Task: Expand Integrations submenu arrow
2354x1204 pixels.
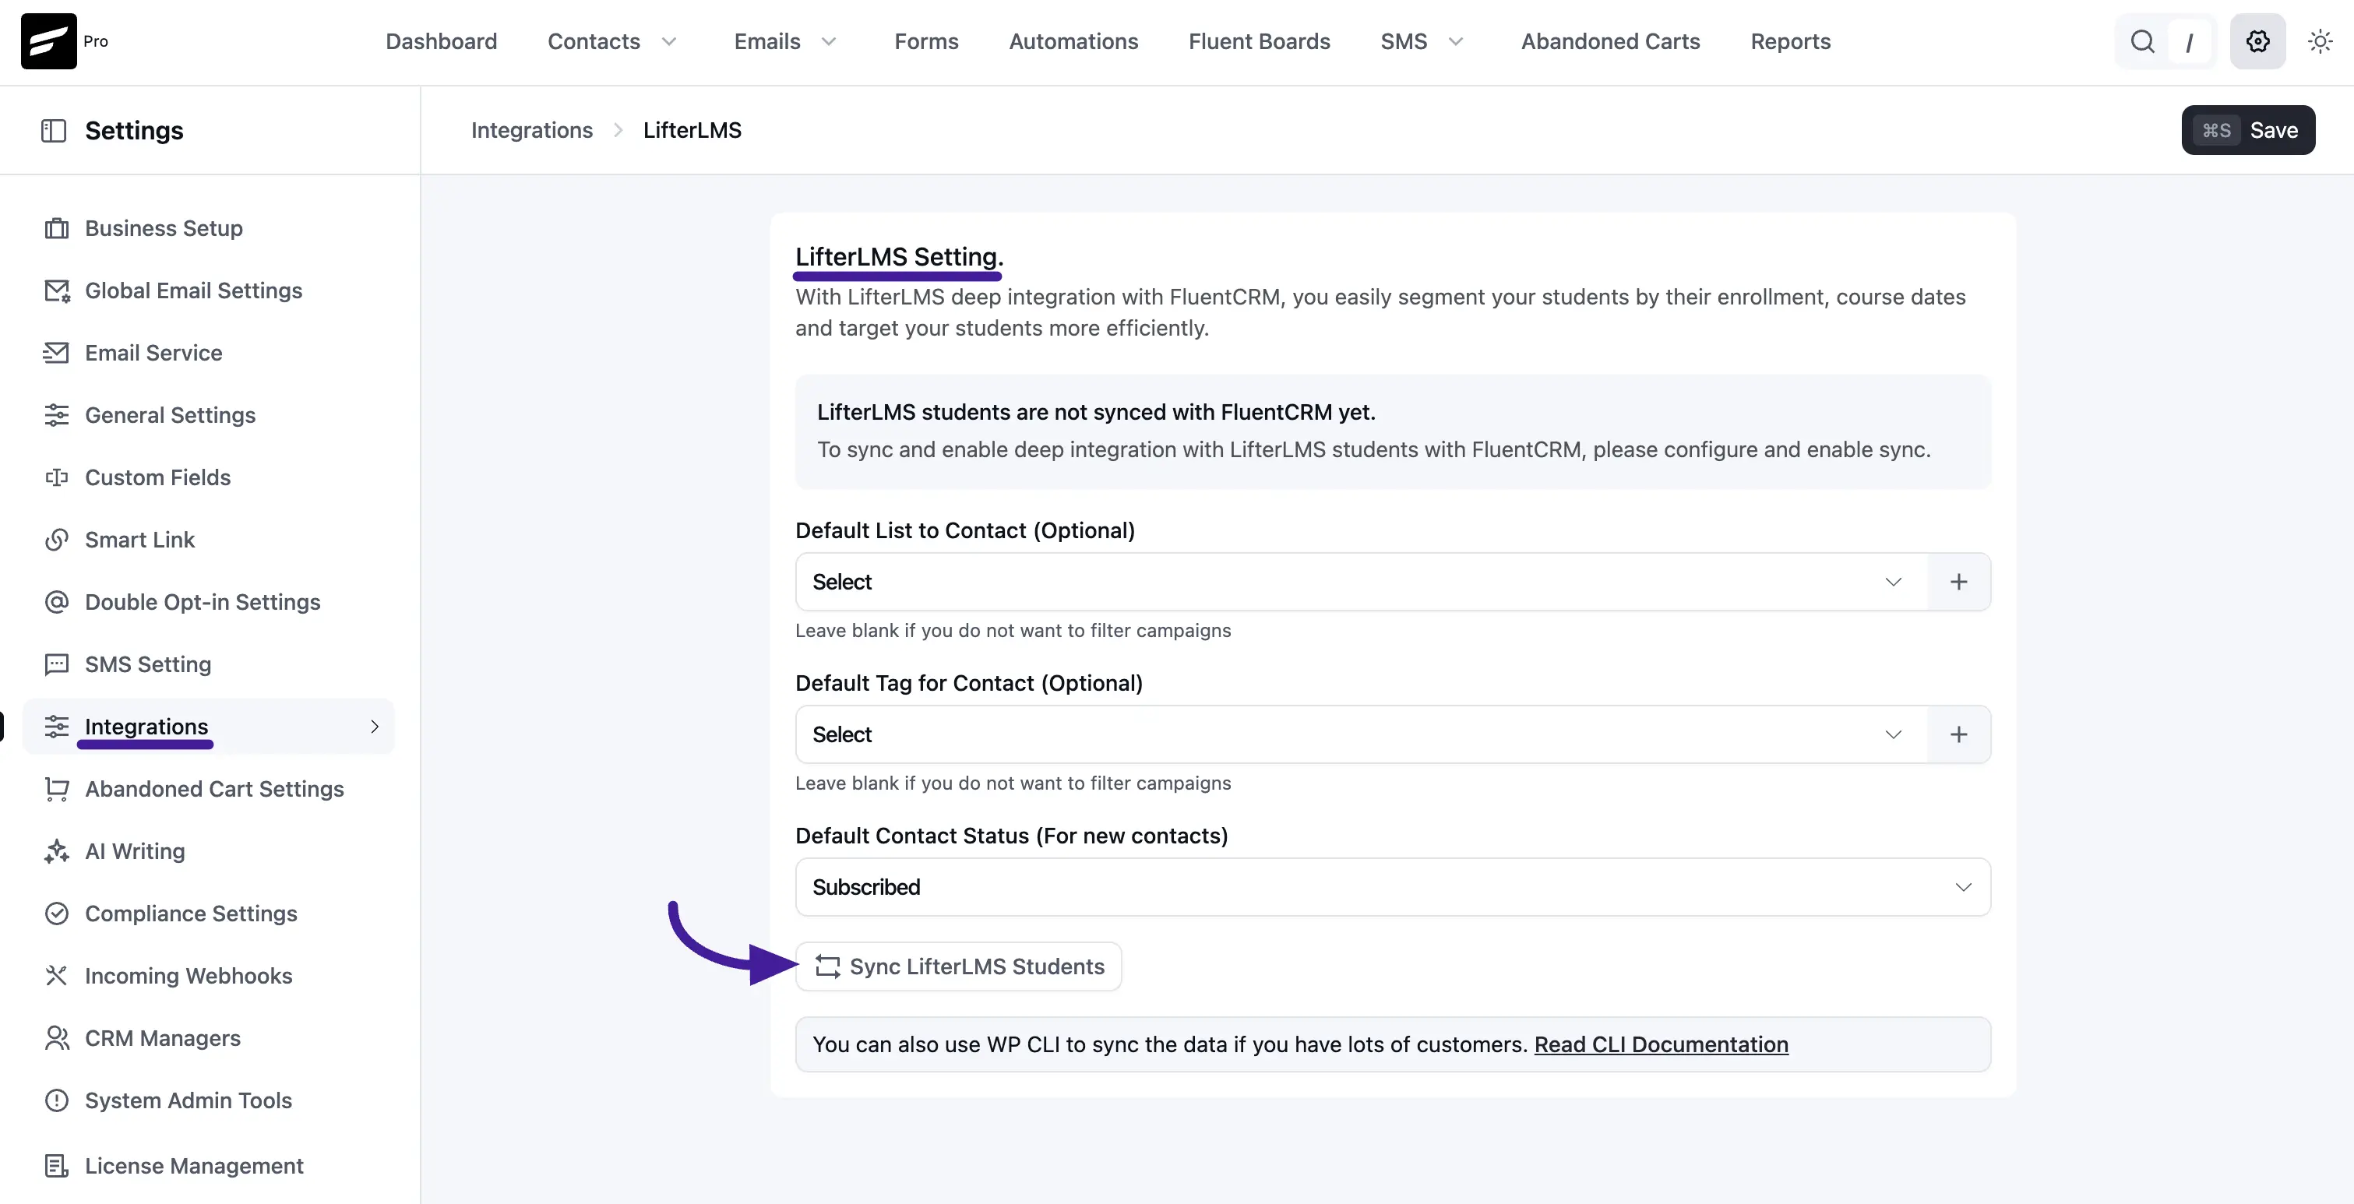Action: [x=374, y=727]
